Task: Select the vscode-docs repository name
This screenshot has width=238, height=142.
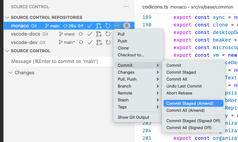Action: (x=26, y=34)
